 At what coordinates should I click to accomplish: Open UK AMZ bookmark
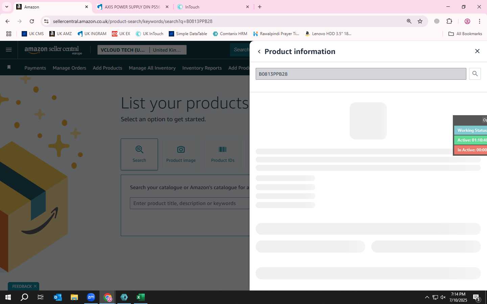point(61,34)
